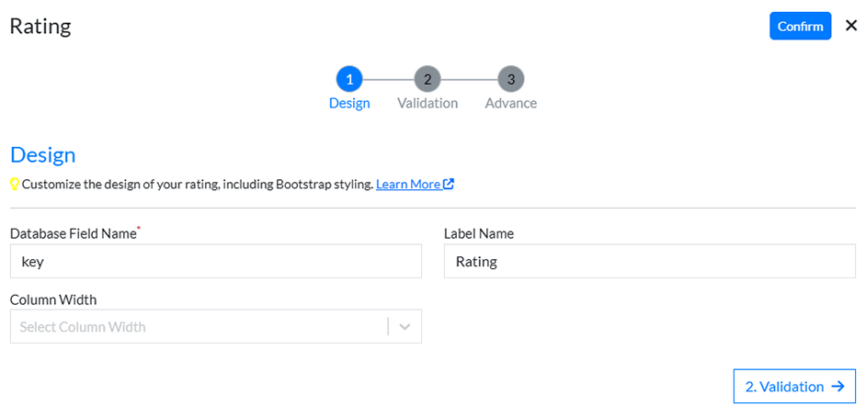Jump to the step 2 circle

(427, 79)
